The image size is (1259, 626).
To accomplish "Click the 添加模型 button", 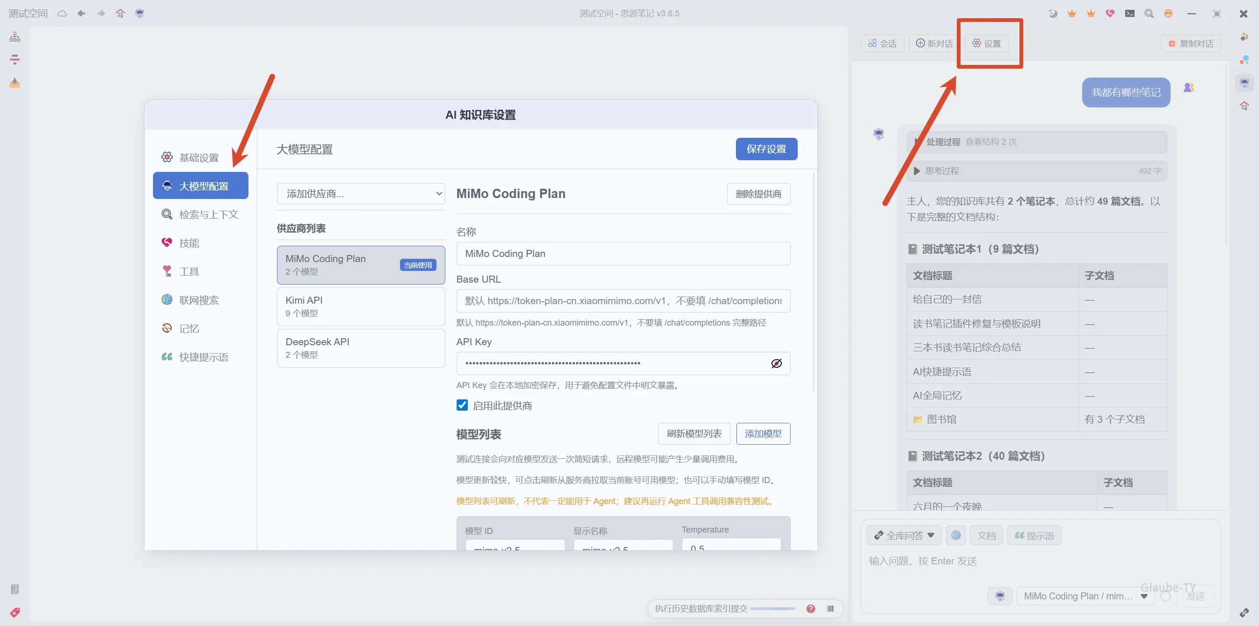I will pos(763,433).
